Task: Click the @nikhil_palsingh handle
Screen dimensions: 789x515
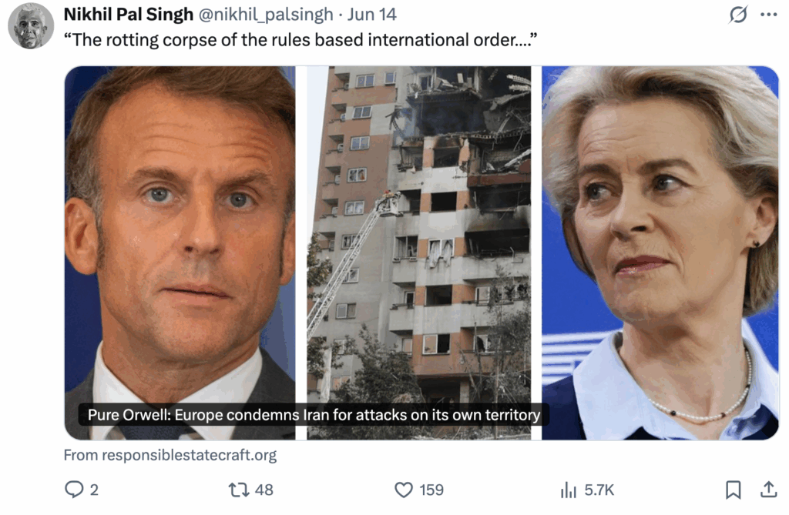Action: click(266, 14)
